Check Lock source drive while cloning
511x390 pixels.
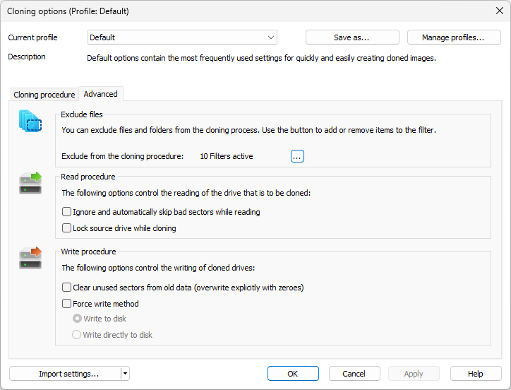[x=67, y=228]
